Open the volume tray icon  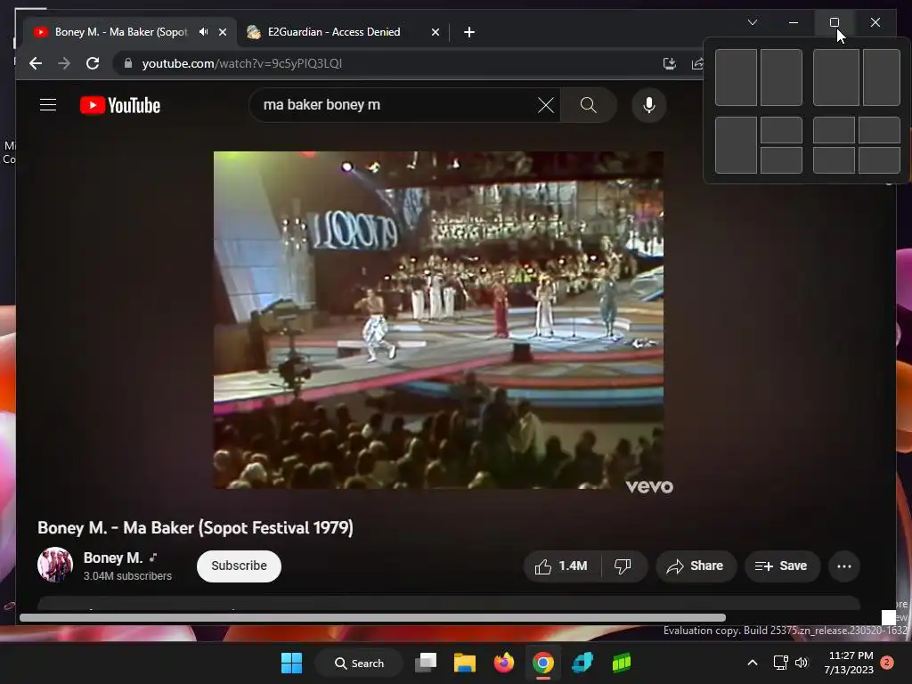(x=802, y=663)
